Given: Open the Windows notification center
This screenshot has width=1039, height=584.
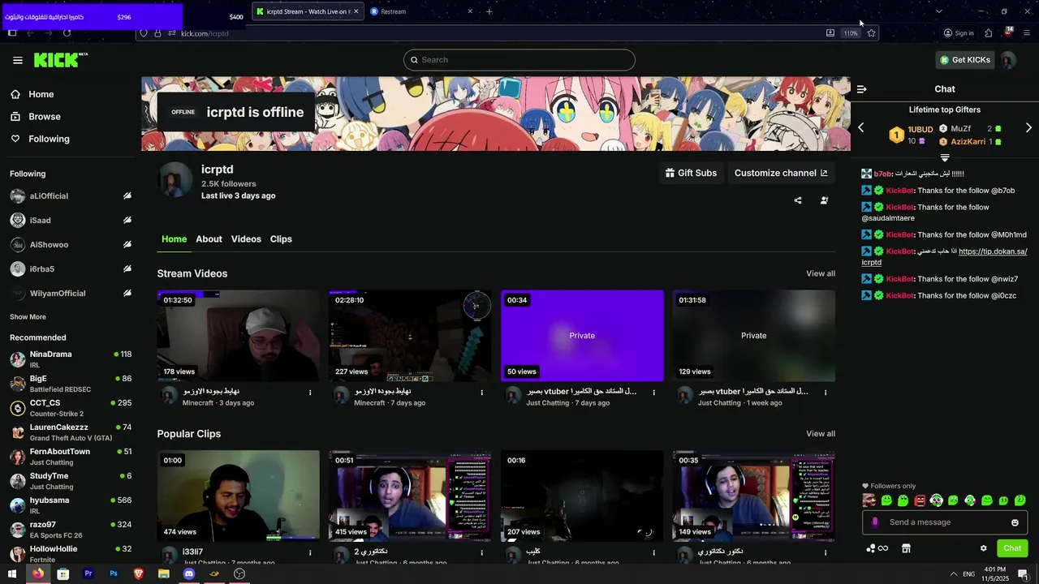Looking at the screenshot, I should pyautogui.click(x=1024, y=573).
